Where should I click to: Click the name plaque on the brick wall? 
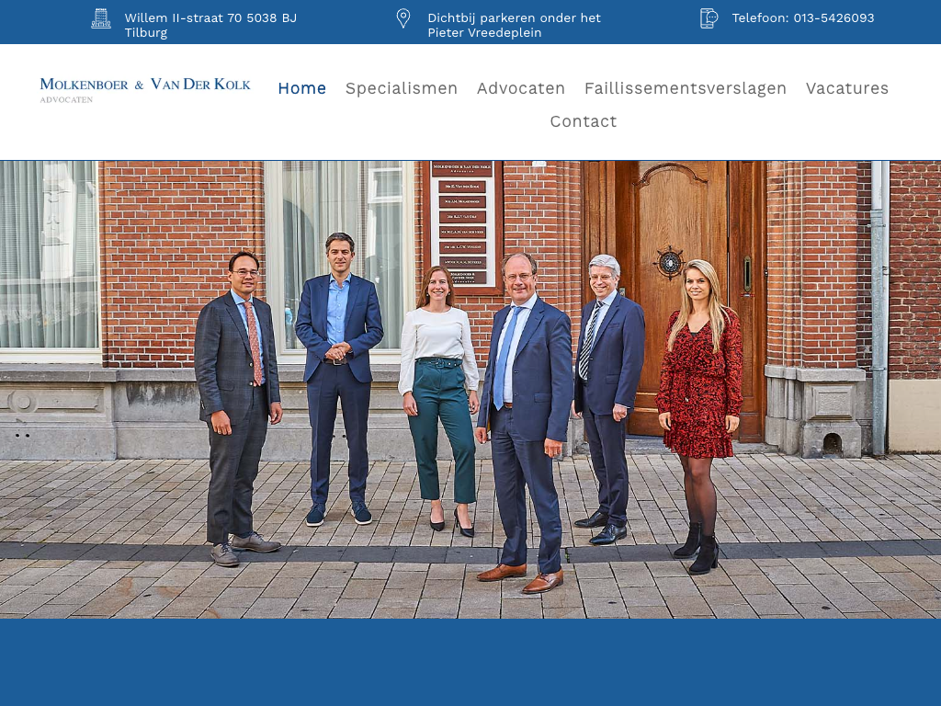(462, 223)
